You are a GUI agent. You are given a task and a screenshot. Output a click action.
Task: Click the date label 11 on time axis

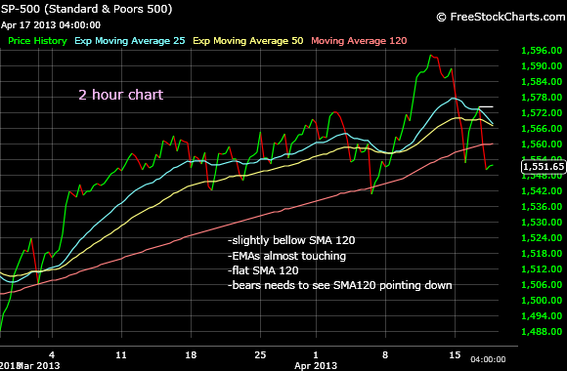(x=121, y=354)
